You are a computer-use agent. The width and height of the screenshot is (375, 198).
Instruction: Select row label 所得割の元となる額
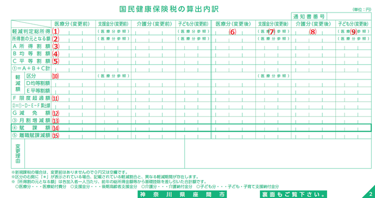pyautogui.click(x=31, y=39)
